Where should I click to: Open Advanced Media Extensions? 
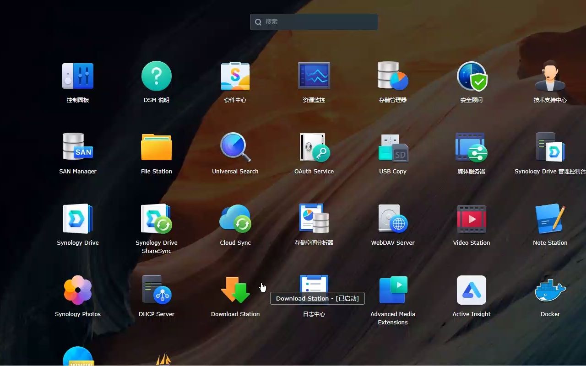[393, 290]
